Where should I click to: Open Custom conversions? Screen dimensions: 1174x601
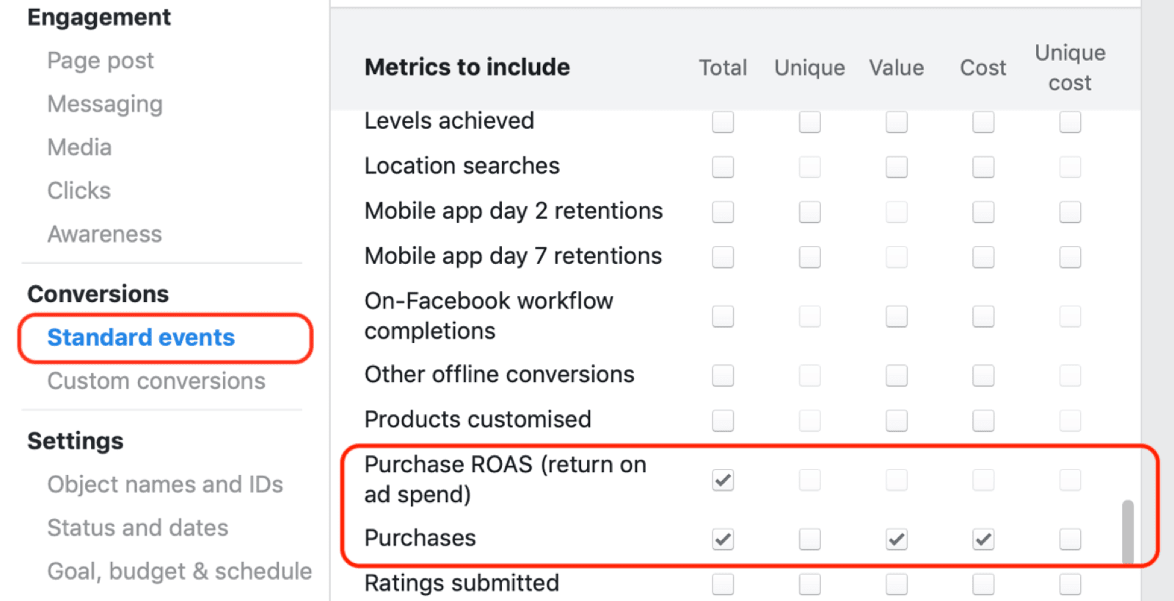[156, 381]
